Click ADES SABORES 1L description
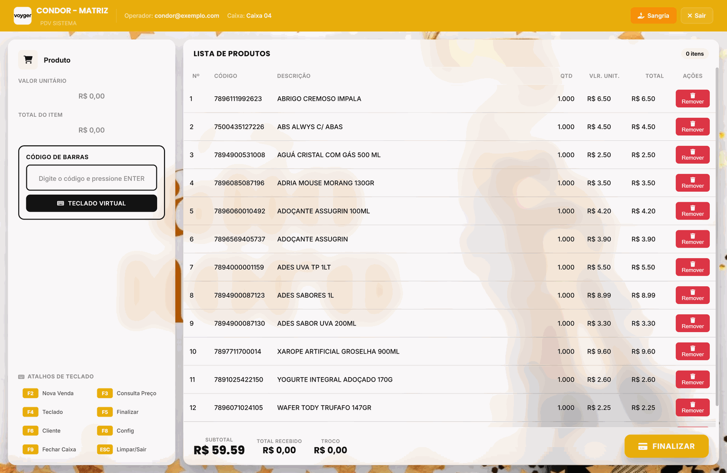This screenshot has width=727, height=473. 305,295
